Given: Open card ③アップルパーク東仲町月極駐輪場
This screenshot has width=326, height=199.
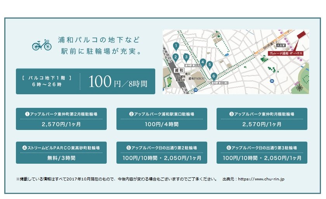Looking at the screenshot, I should point(262,119).
